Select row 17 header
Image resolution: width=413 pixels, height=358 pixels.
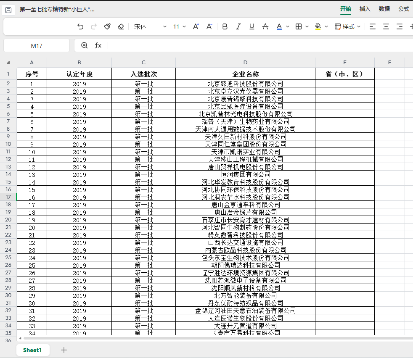click(x=8, y=197)
